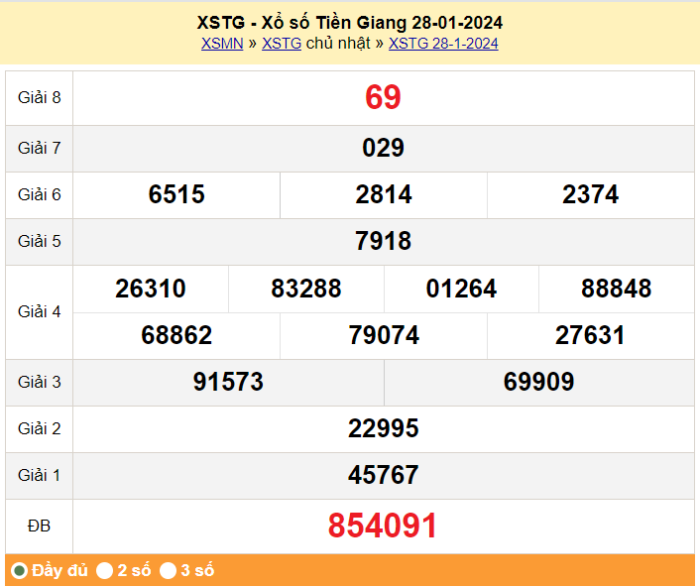Screen dimensions: 700x586
Task: Select the 'Đầy đủ' radio button
Action: tap(19, 570)
